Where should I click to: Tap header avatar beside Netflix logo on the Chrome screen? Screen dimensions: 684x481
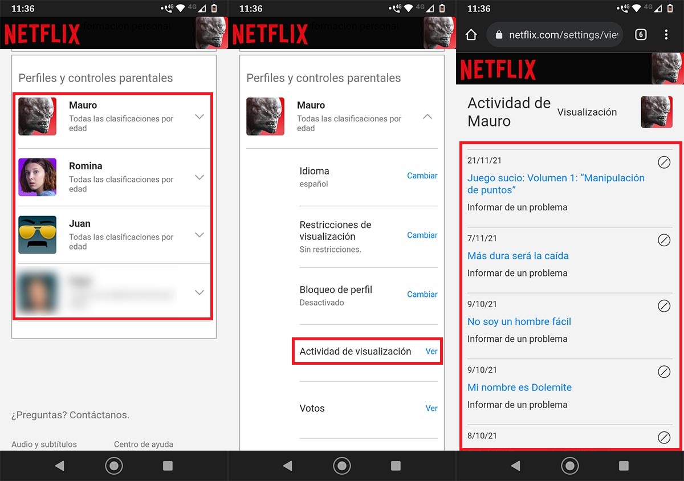[x=667, y=68]
